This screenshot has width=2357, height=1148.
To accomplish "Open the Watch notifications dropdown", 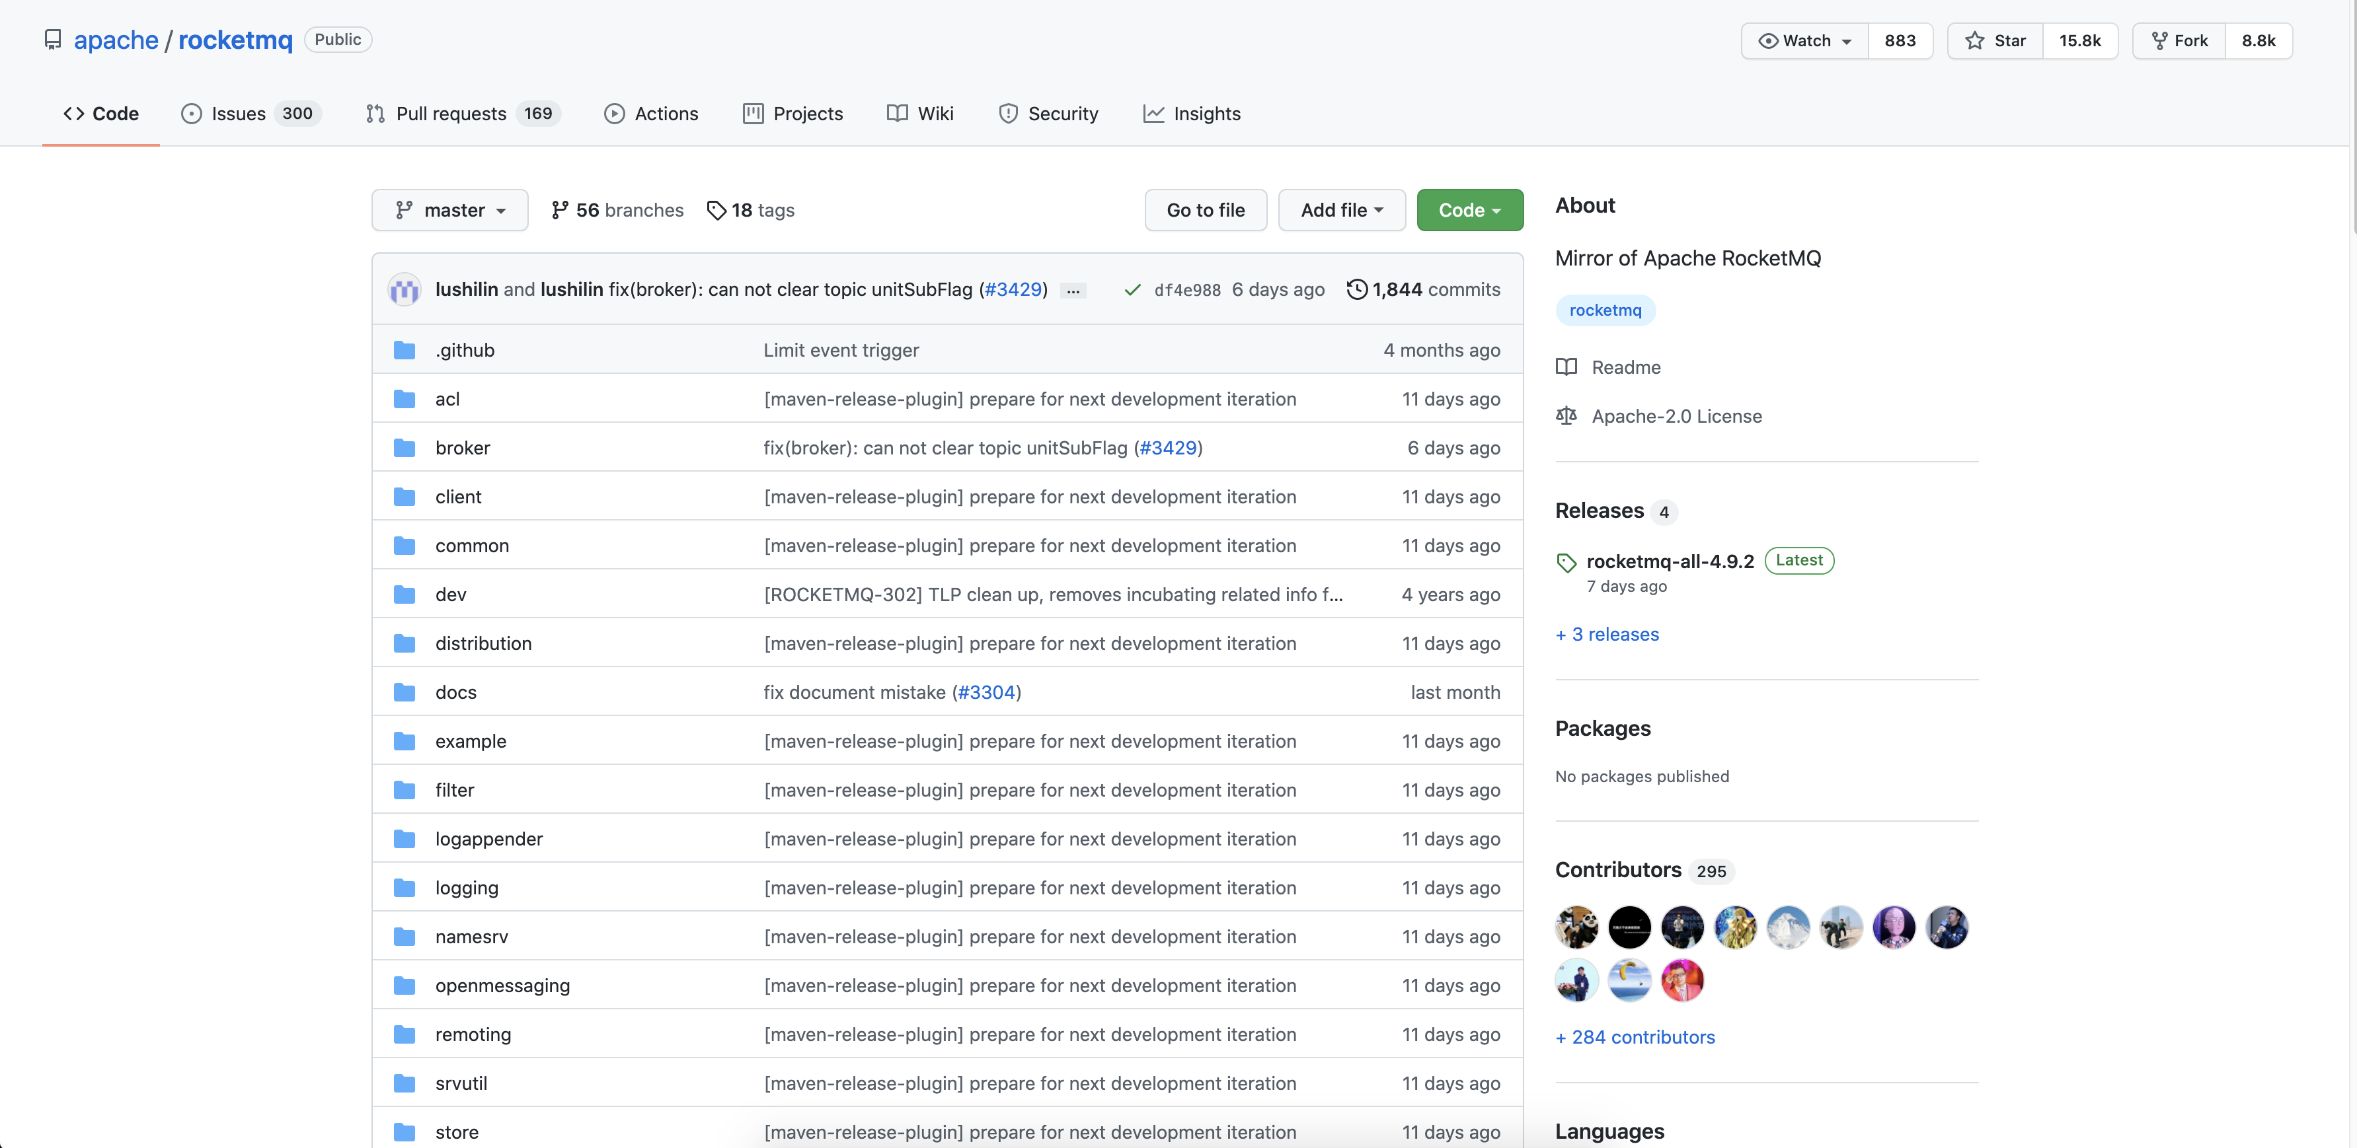I will pyautogui.click(x=1804, y=40).
